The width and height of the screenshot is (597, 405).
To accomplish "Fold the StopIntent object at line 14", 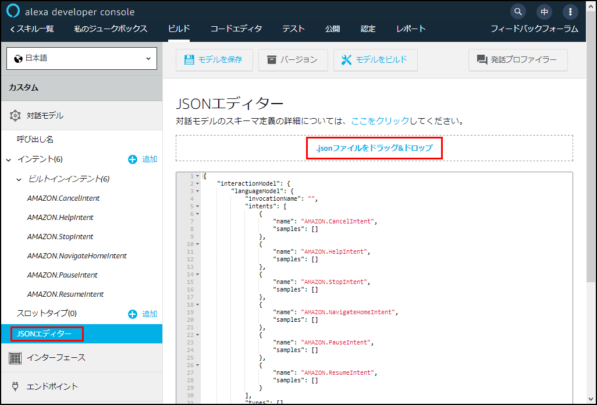I will (198, 275).
